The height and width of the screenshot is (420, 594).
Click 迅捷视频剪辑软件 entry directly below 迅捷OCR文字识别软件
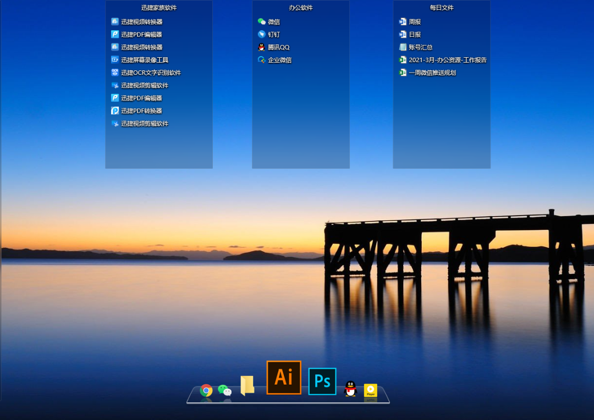tap(140, 85)
